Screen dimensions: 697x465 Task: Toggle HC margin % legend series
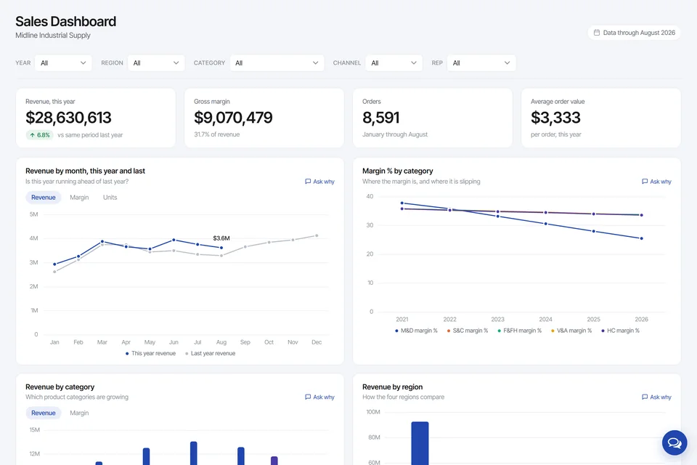pyautogui.click(x=620, y=331)
